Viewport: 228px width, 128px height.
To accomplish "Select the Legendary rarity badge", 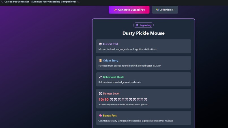I will coord(143,25).
